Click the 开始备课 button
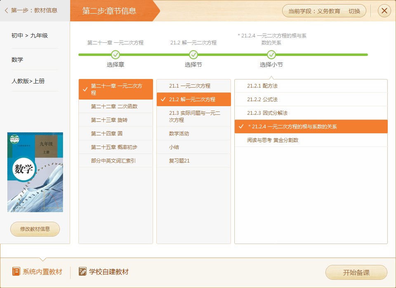The width and height of the screenshot is (396, 288). (x=356, y=272)
